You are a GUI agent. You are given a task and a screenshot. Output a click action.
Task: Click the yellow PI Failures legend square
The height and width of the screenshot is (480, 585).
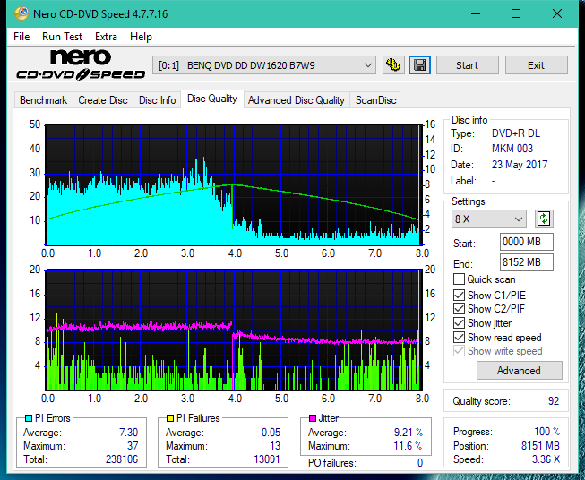point(170,418)
